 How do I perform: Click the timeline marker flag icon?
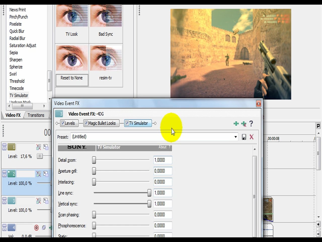[x=318, y=126]
